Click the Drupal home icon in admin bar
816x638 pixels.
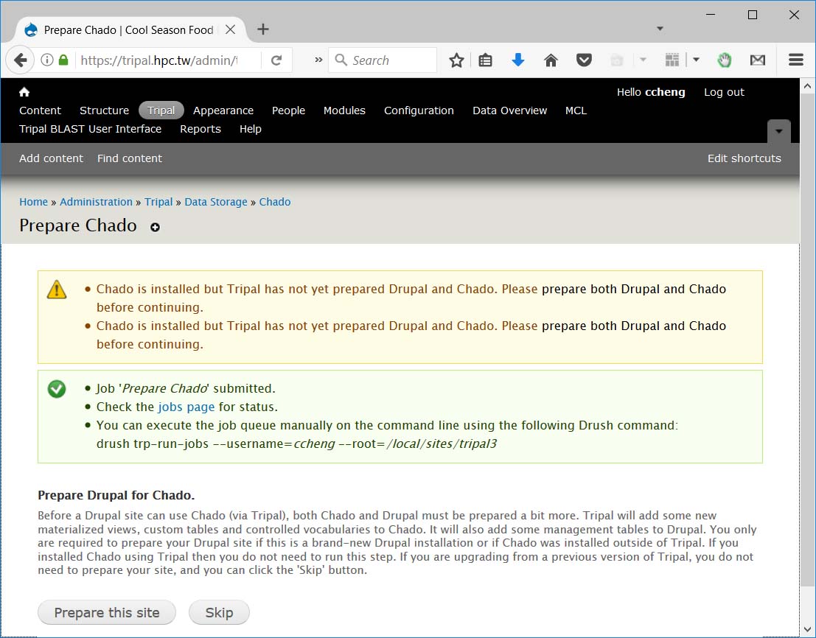24,92
